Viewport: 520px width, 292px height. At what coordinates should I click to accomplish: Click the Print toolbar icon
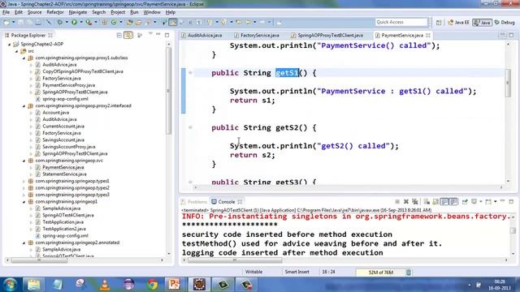pos(38,22)
